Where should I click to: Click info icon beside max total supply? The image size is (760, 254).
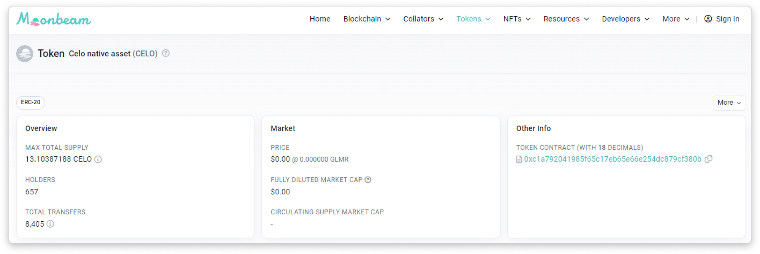coord(98,159)
